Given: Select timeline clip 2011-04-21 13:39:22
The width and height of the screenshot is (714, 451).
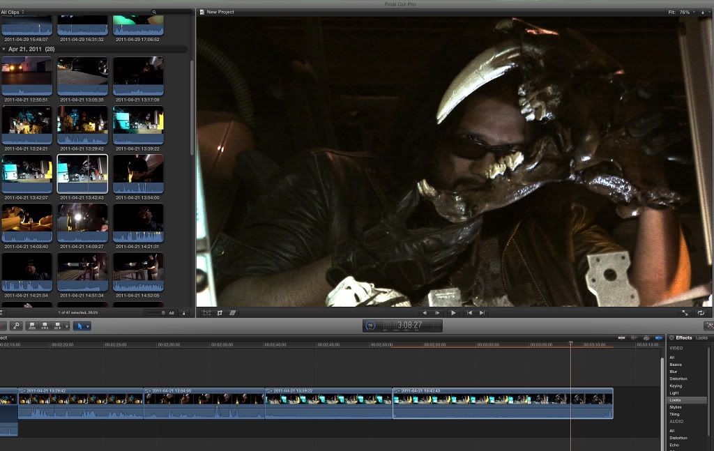Looking at the screenshot, I should 329,403.
